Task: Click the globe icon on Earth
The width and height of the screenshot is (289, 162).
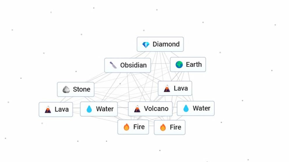Action: click(179, 65)
